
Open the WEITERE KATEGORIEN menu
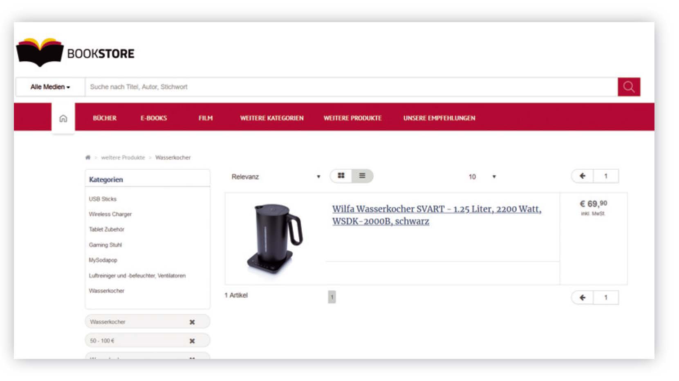click(271, 118)
